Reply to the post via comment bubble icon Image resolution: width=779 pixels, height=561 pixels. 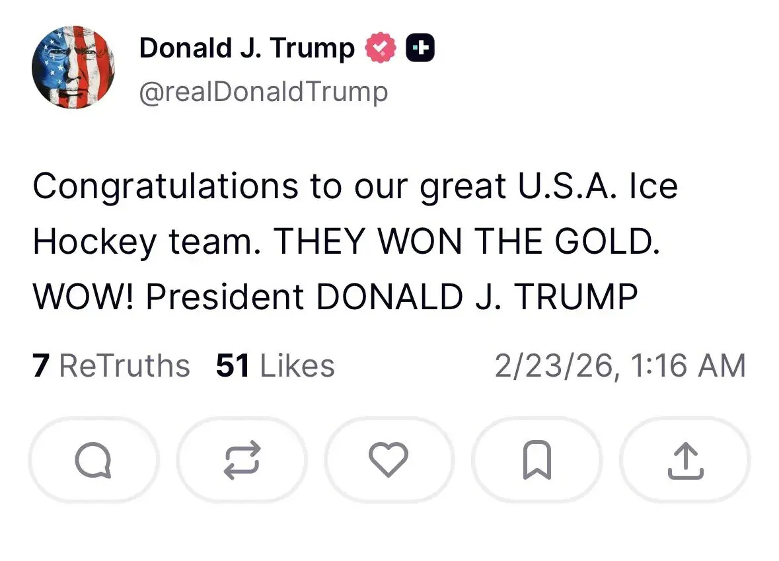coord(93,460)
